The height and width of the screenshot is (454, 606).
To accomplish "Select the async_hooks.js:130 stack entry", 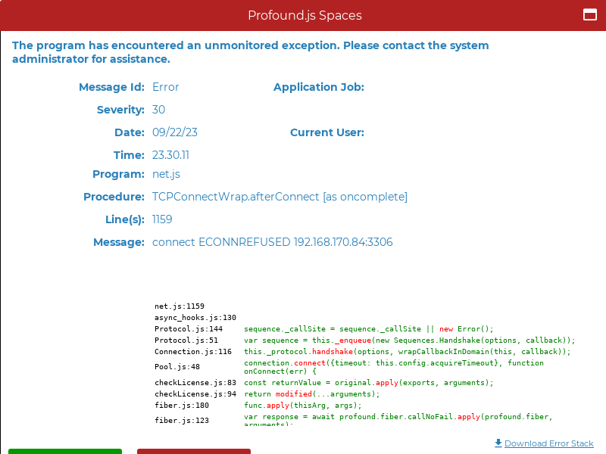I will click(195, 318).
